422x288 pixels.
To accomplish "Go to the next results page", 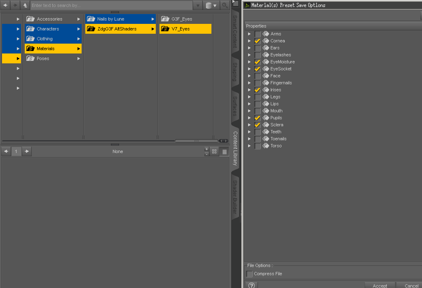I will [27, 151].
